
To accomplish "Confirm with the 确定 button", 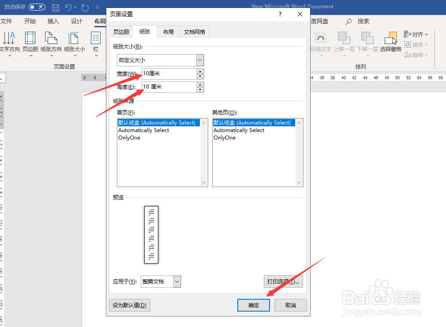I will [254, 305].
